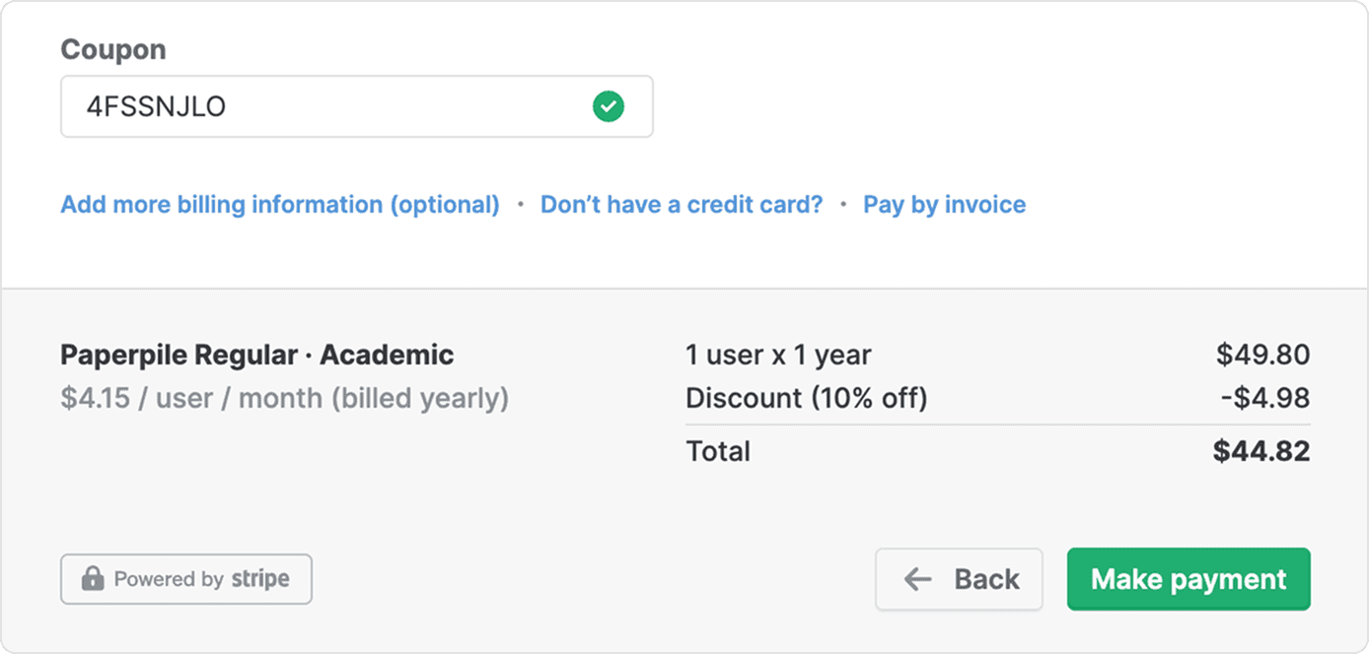Click the green coupon valid checkmark icon
The height and width of the screenshot is (654, 1369).
coord(609,106)
